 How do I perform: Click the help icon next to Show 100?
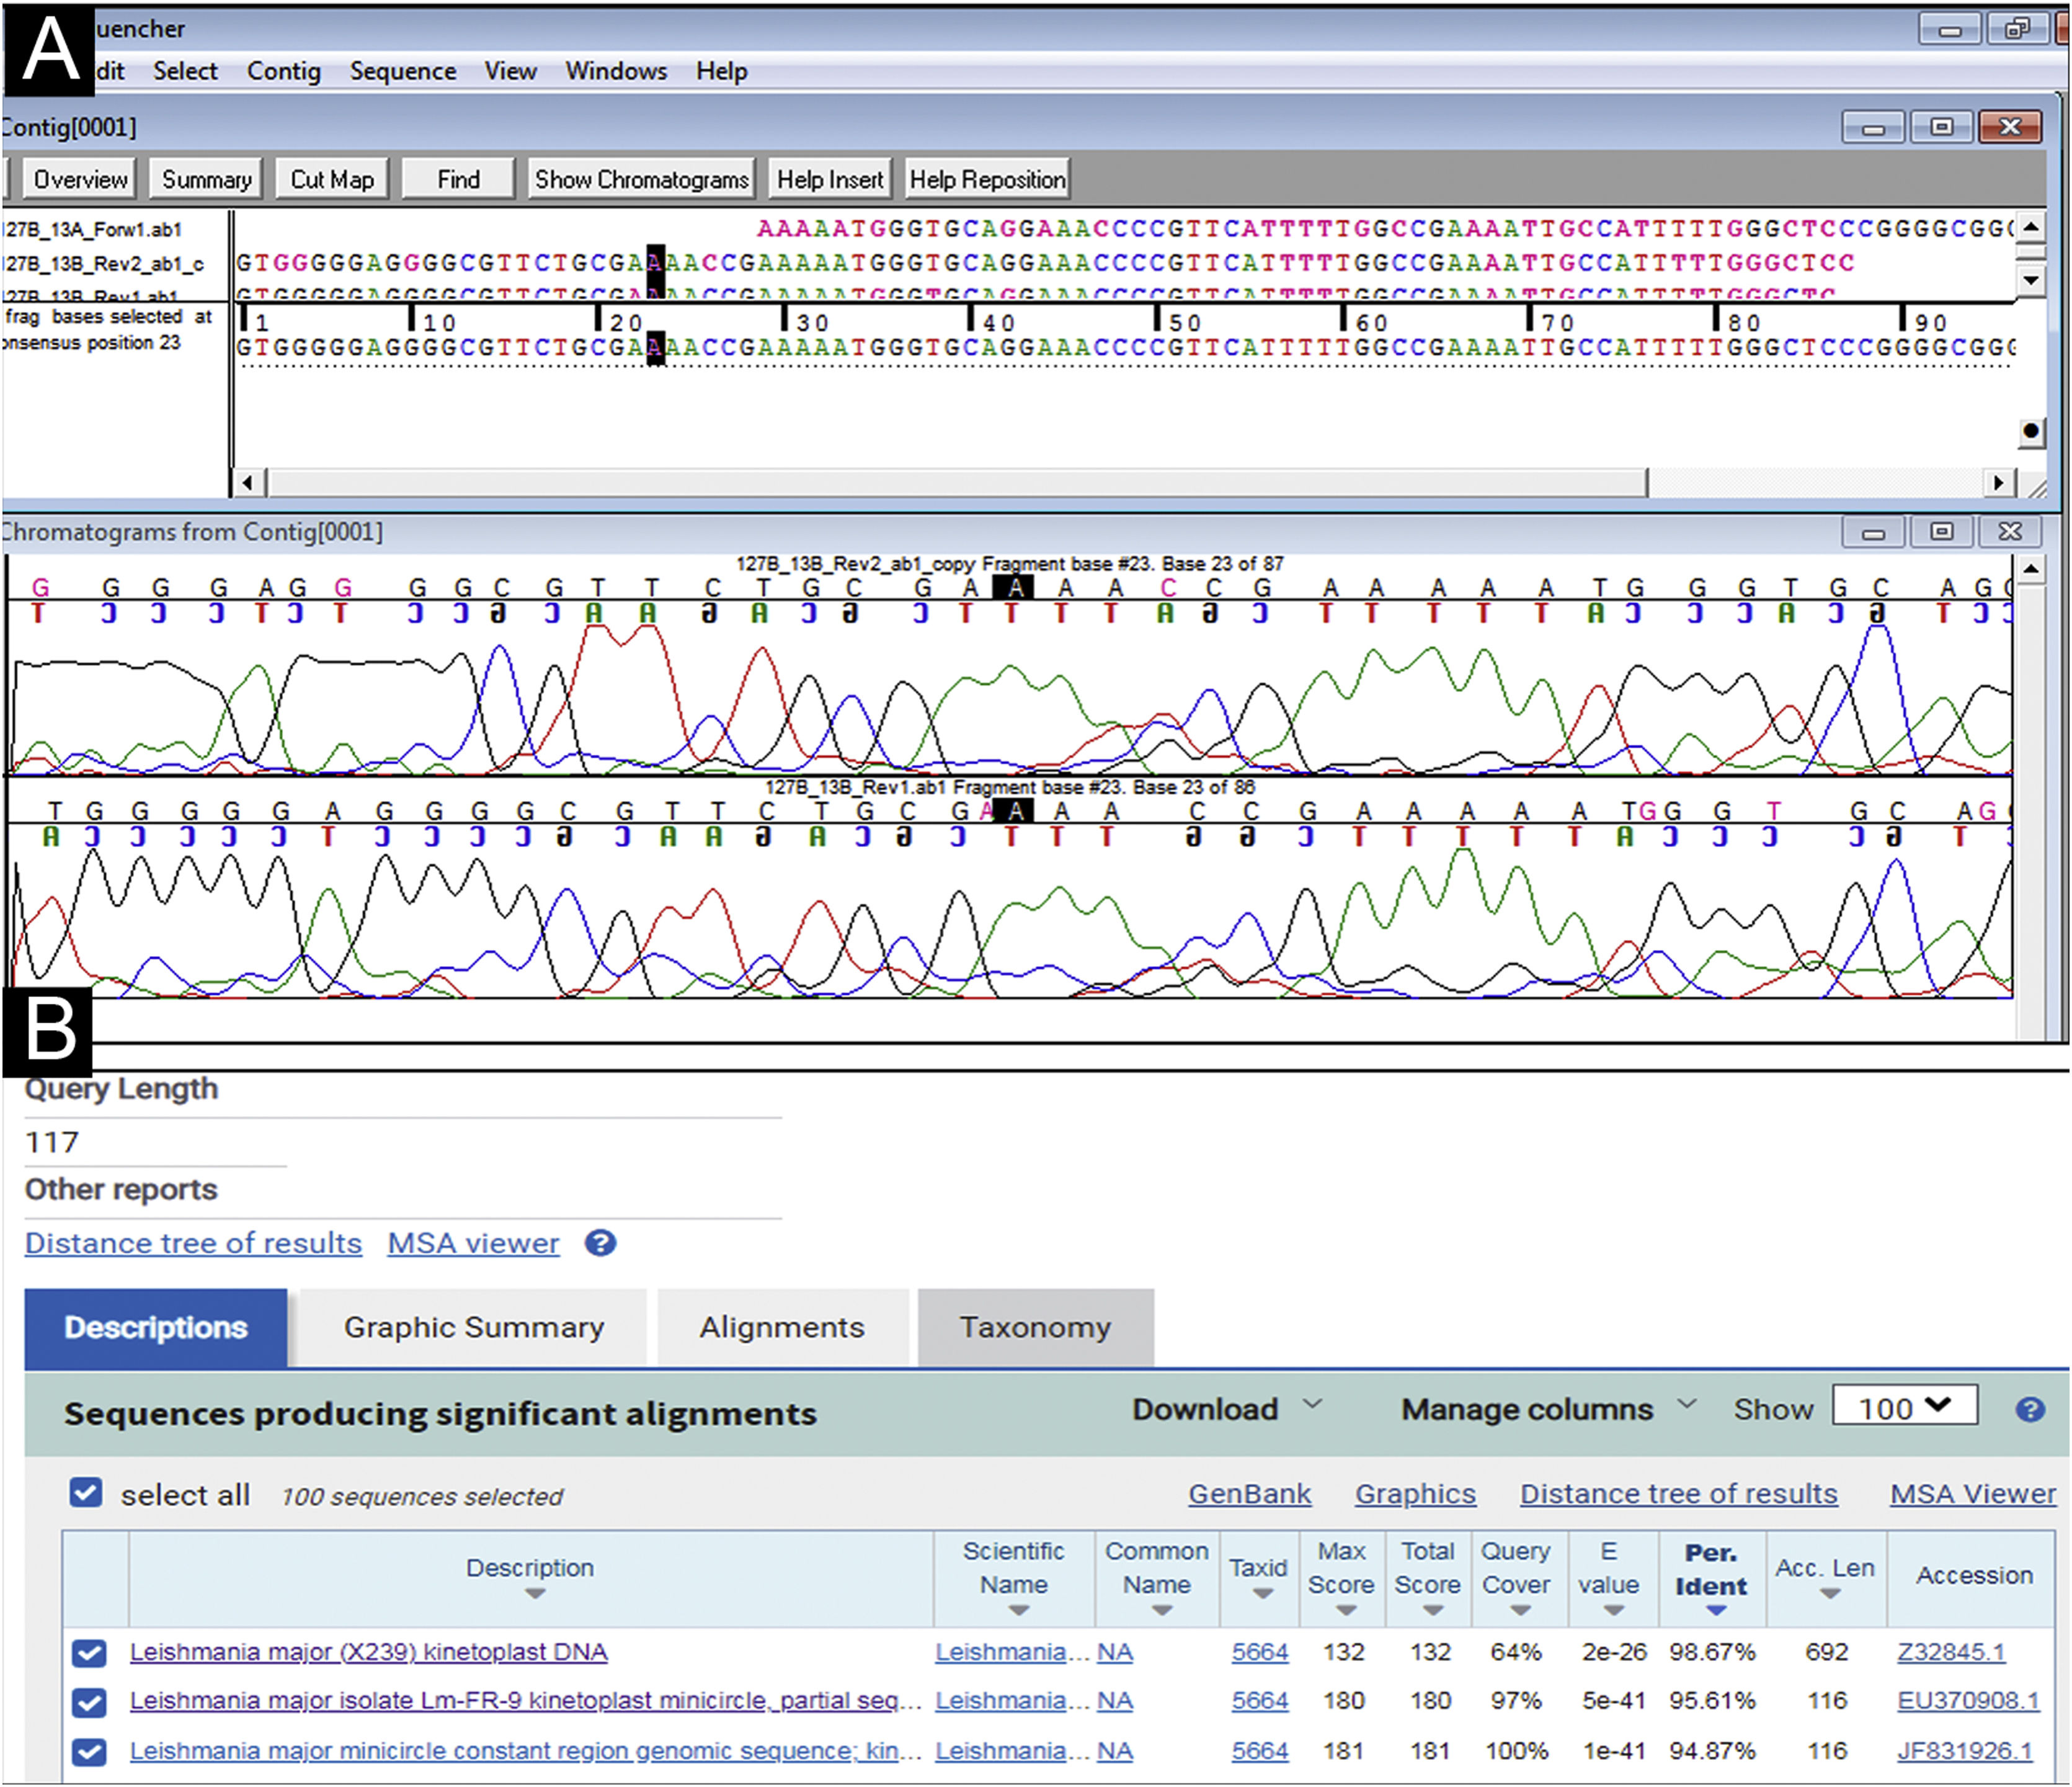2029,1409
